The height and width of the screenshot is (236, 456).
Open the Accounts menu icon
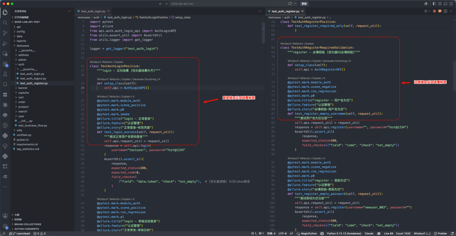pos(5,216)
